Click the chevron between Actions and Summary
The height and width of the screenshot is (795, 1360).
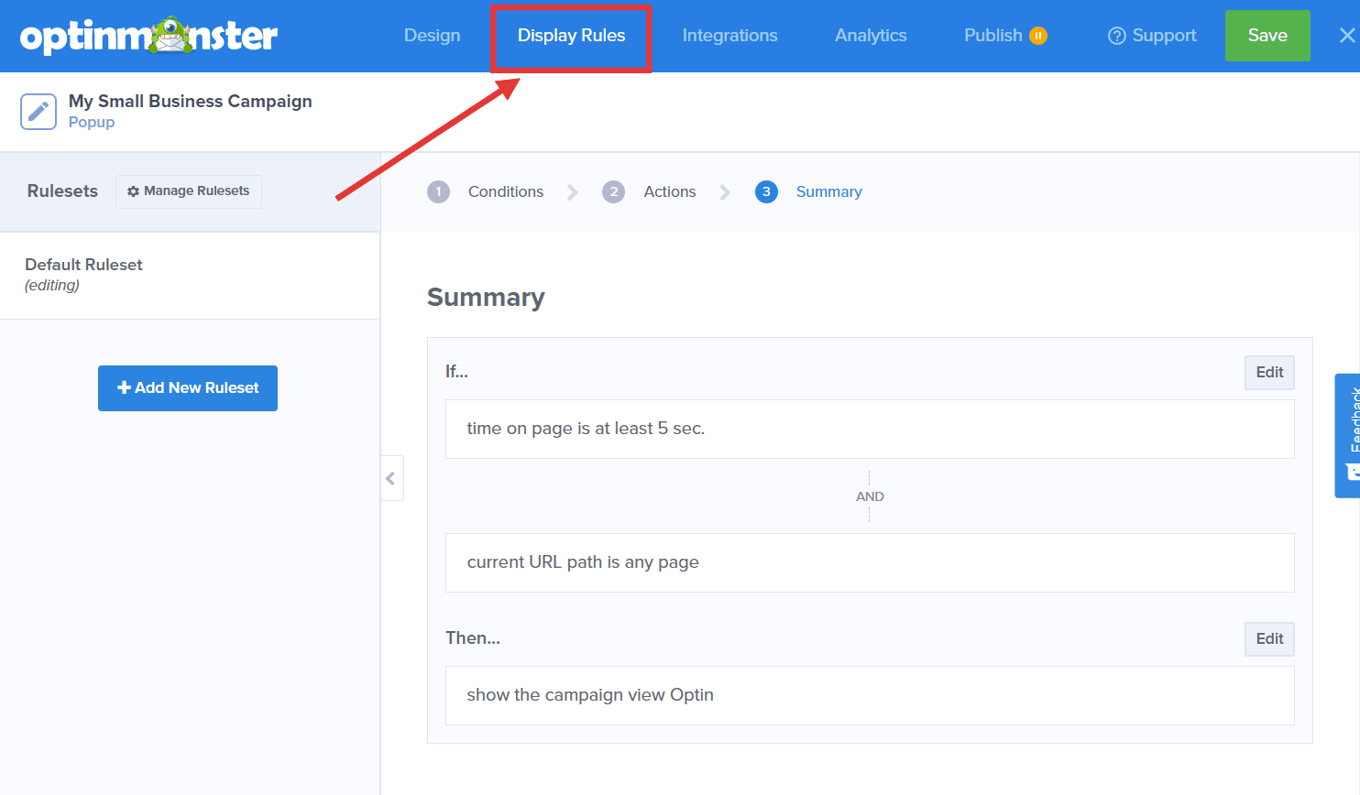(x=724, y=191)
